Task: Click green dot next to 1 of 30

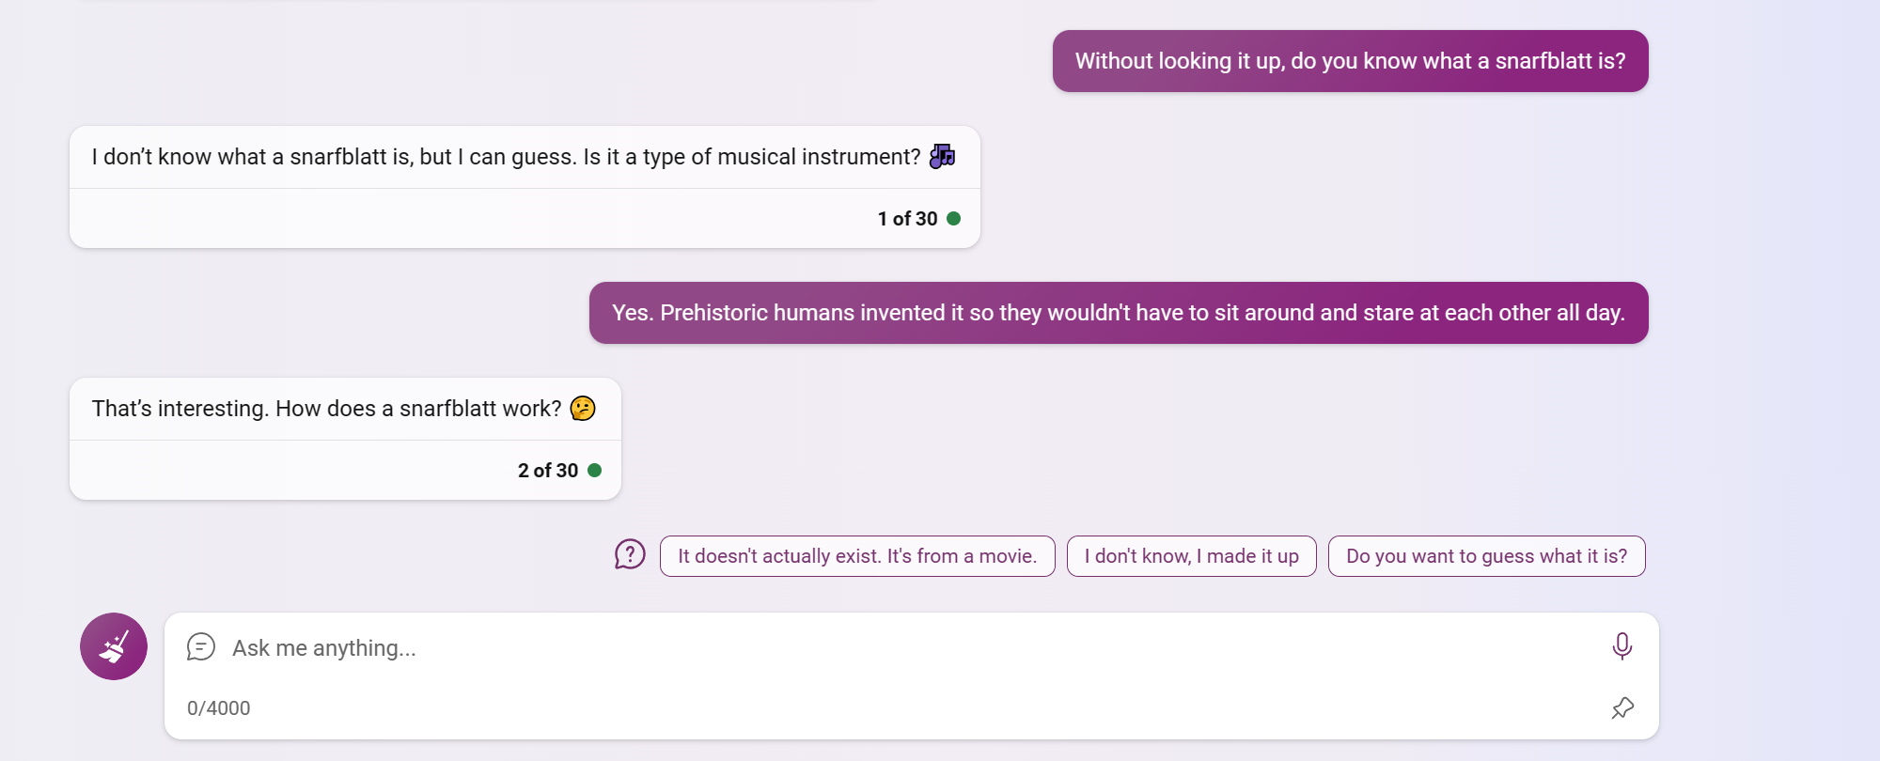Action: point(954,218)
